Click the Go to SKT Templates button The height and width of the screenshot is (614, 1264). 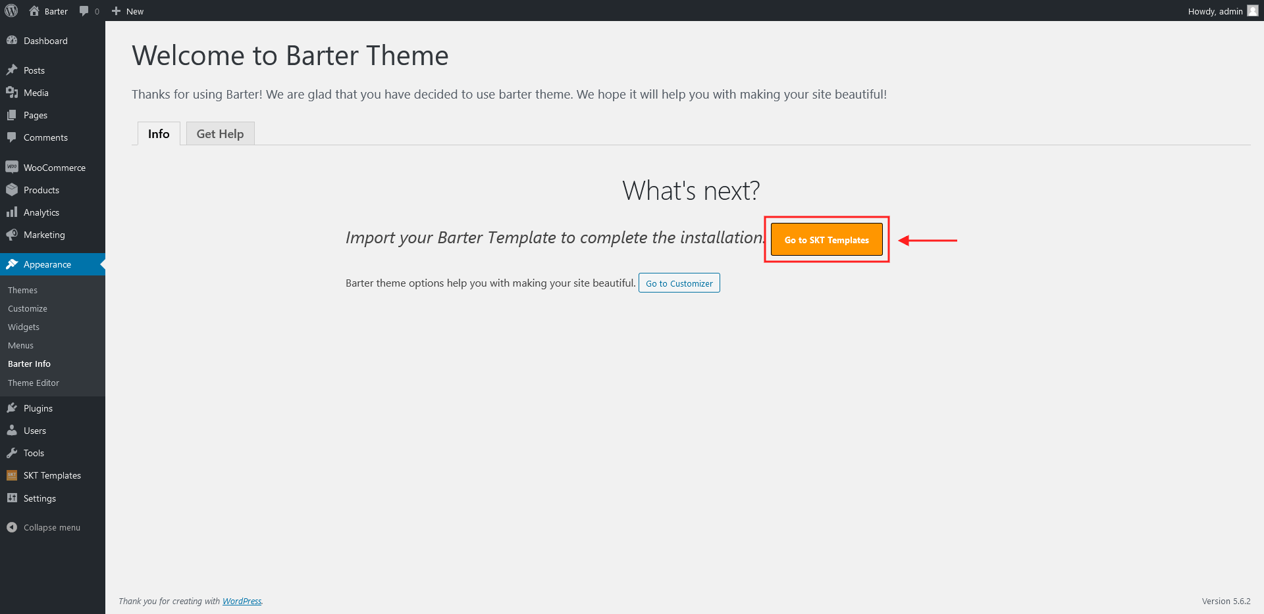827,239
